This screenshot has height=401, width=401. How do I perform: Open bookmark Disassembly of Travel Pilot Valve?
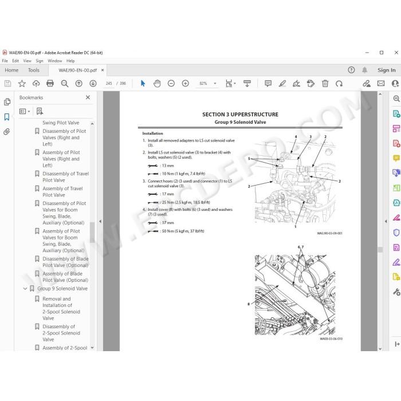point(65,176)
